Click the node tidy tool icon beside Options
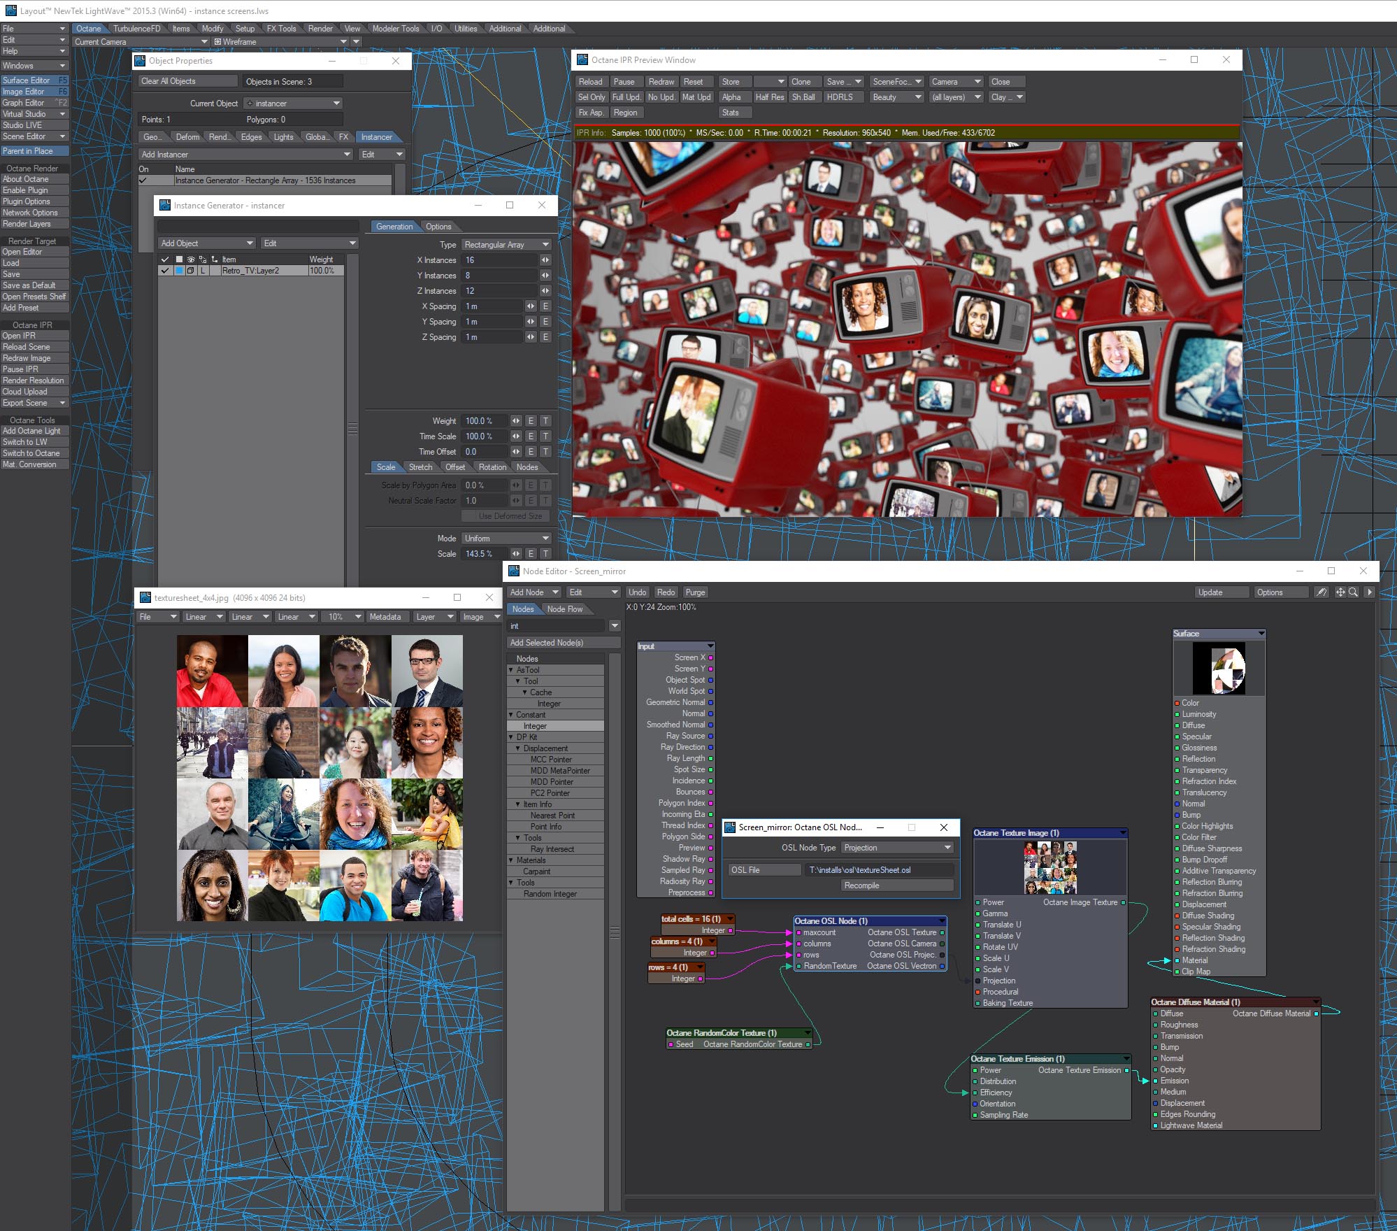 coord(1321,592)
